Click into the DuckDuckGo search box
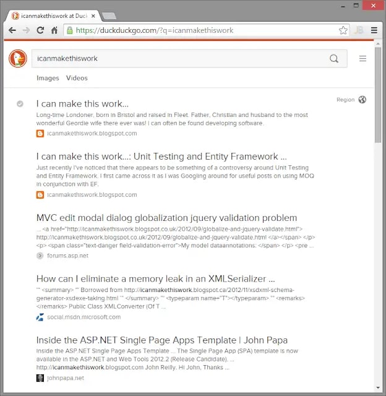The width and height of the screenshot is (386, 396). point(189,59)
